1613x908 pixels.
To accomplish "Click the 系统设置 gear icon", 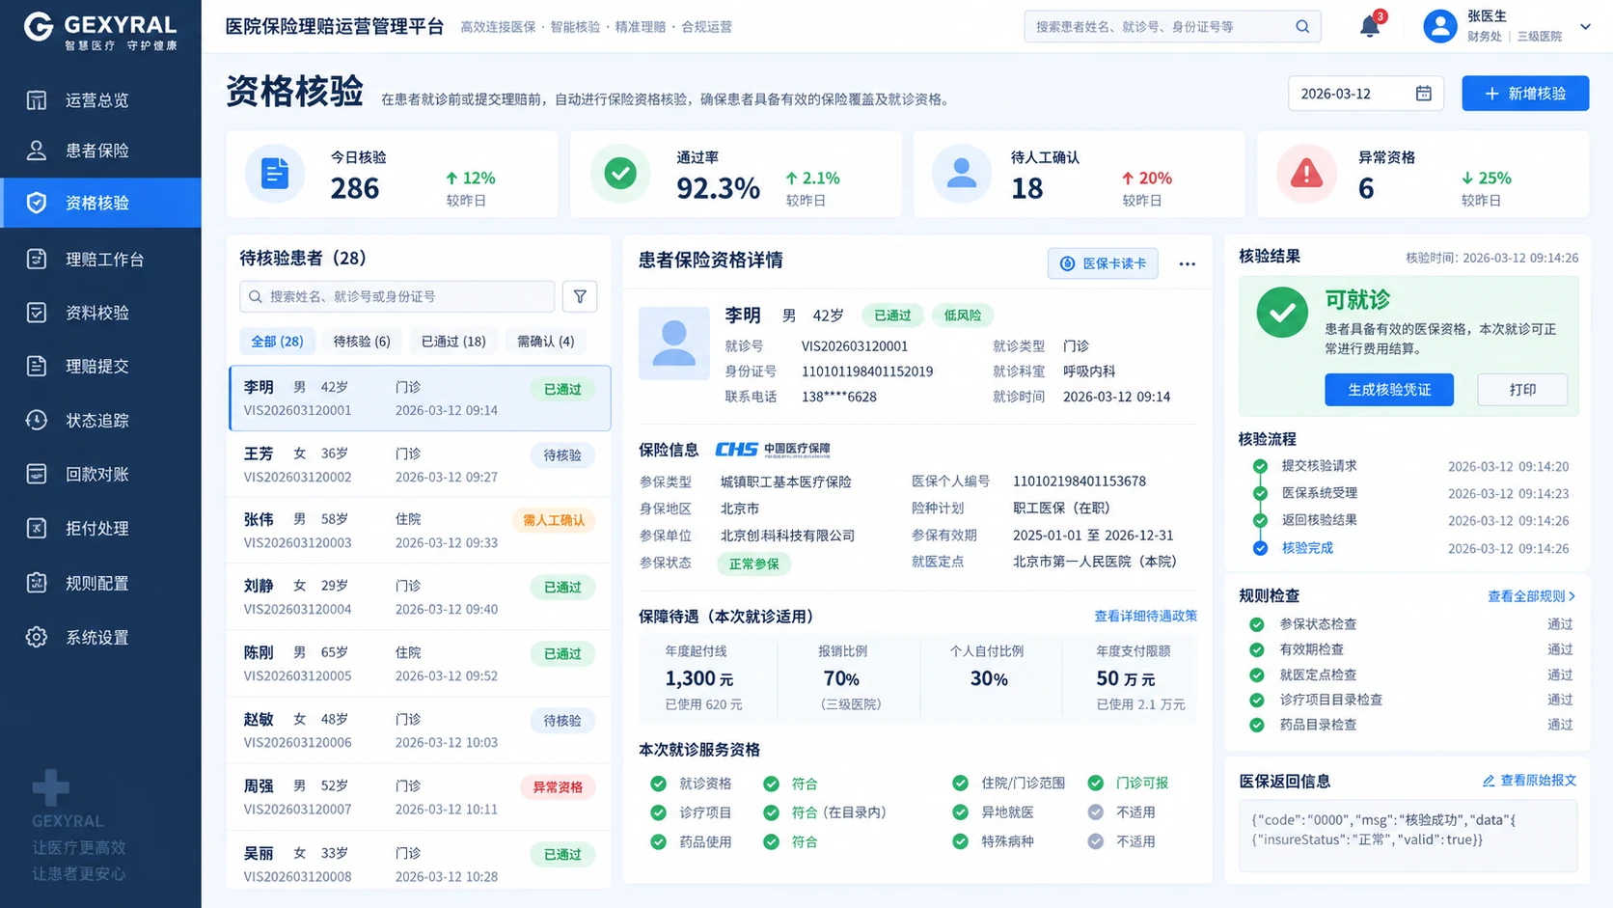I will point(37,637).
